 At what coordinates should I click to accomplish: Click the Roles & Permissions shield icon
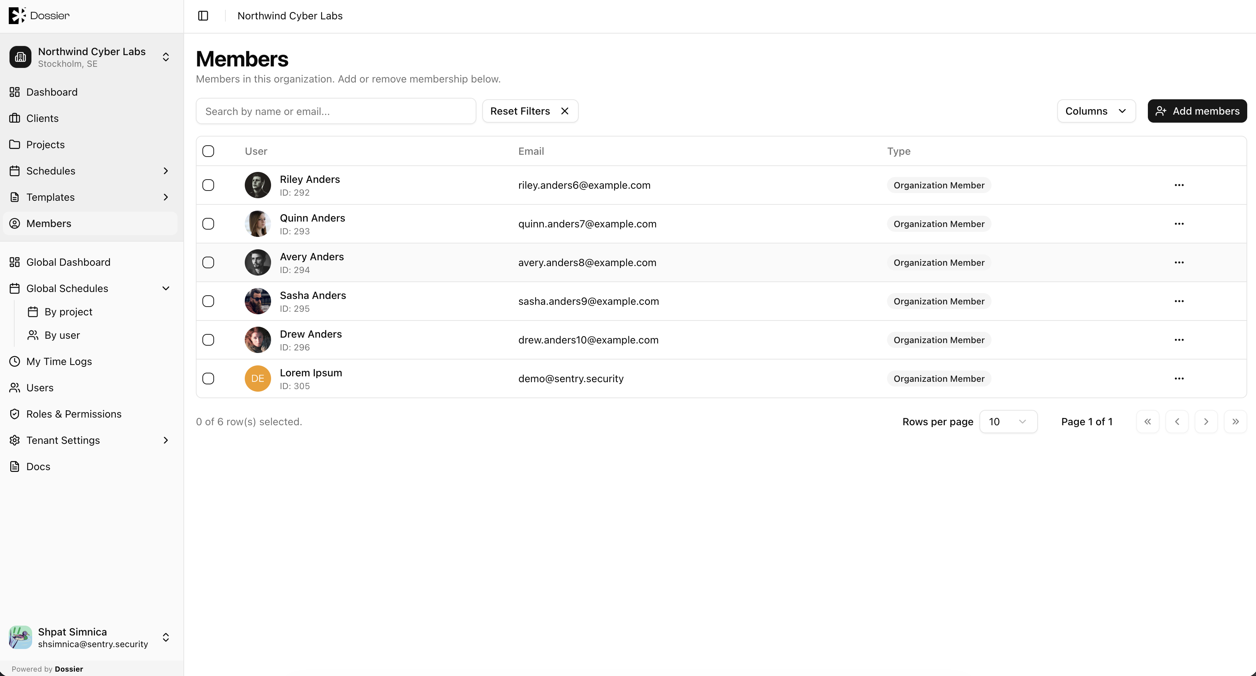(x=15, y=414)
